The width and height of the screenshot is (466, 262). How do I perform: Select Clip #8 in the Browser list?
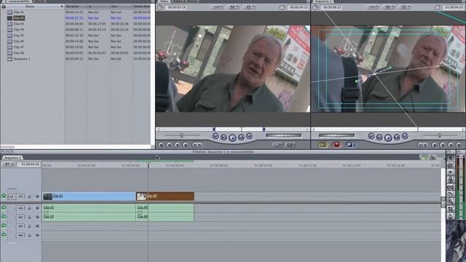pyautogui.click(x=19, y=53)
